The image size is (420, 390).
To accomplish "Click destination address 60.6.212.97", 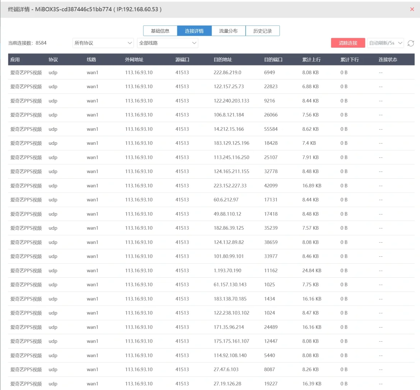I will [226, 200].
